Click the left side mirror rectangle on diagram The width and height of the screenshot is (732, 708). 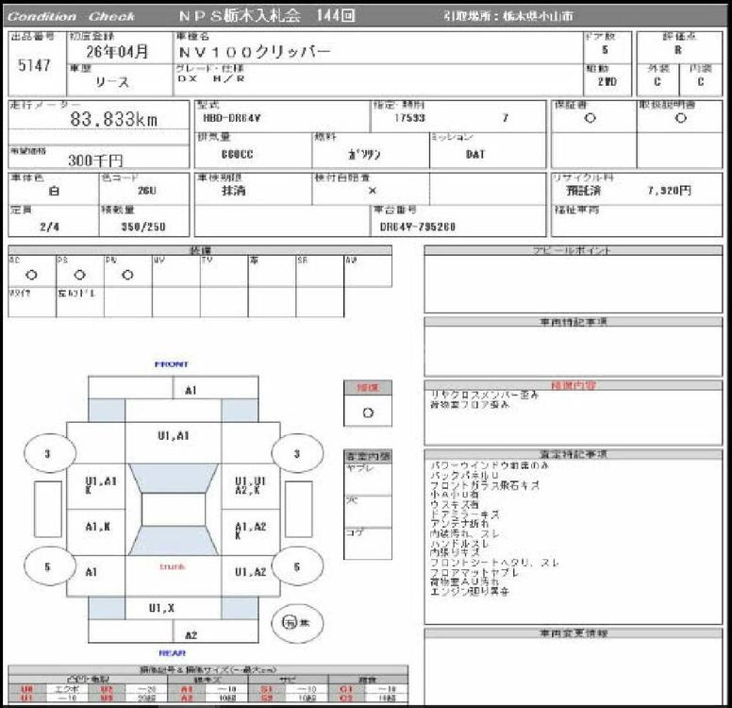point(47,509)
